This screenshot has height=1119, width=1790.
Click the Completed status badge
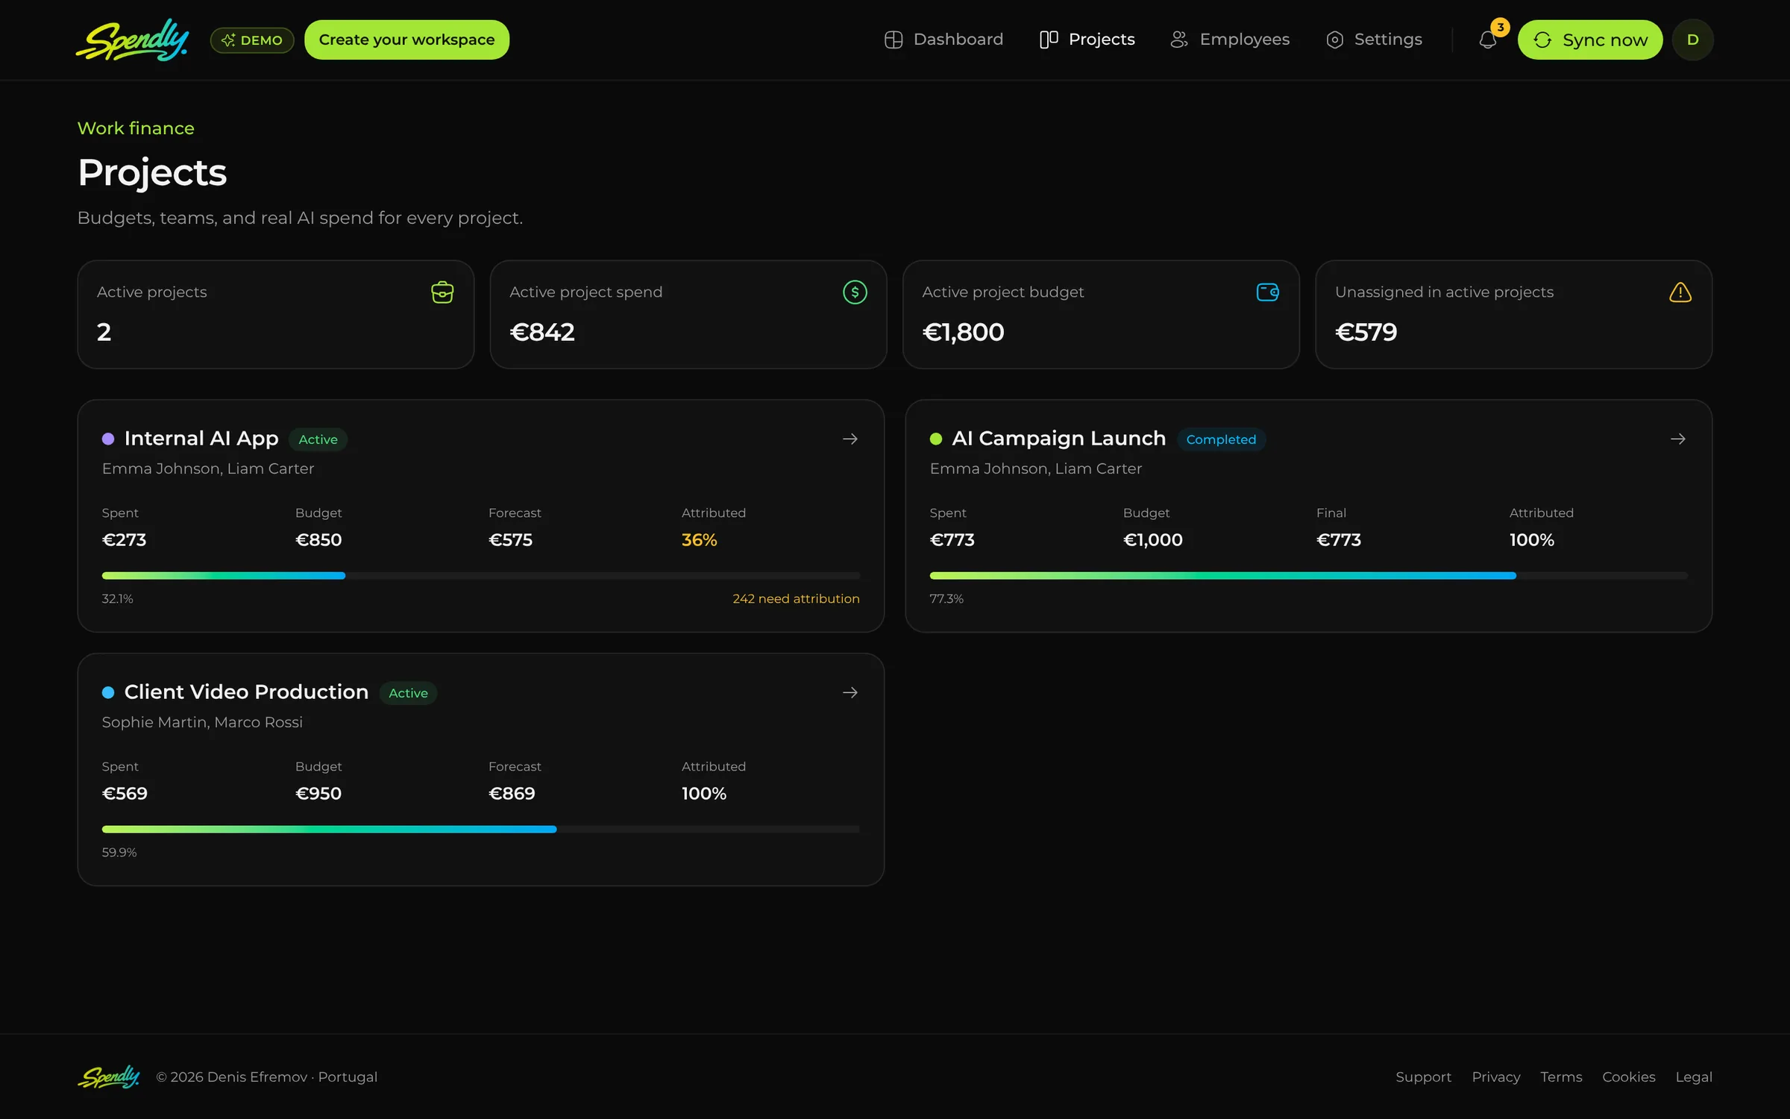1221,439
